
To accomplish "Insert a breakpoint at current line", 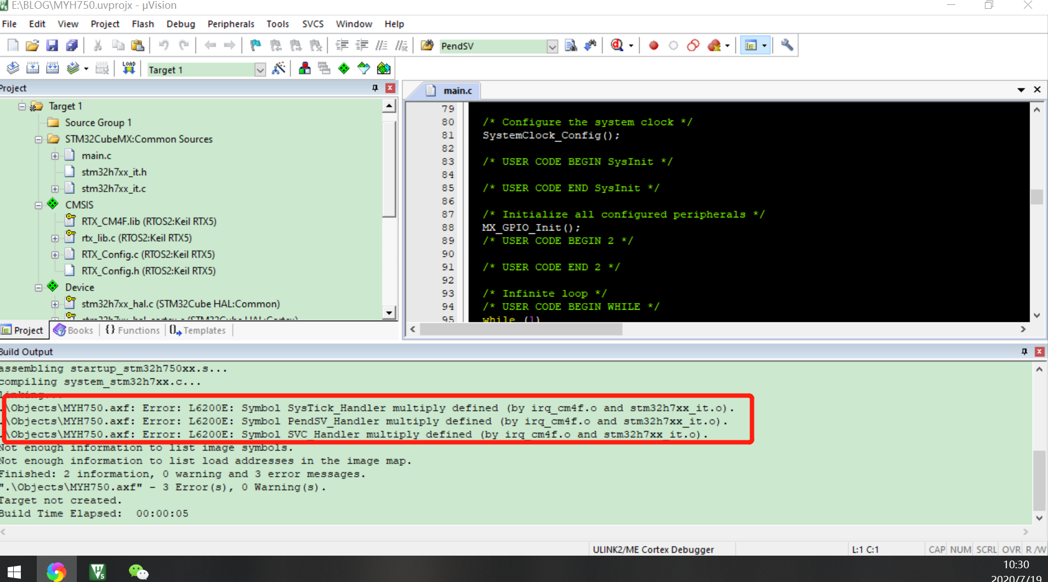I will point(653,45).
